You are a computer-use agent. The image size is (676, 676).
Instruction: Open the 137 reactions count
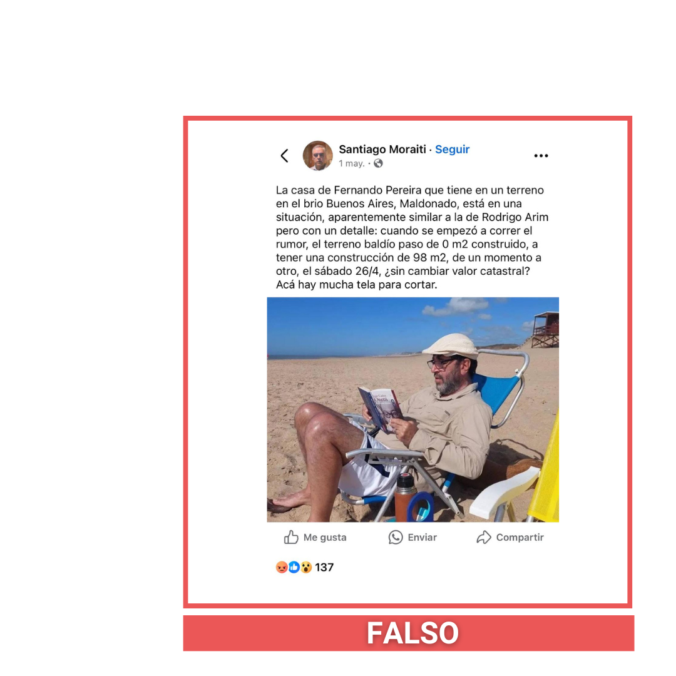(x=324, y=567)
